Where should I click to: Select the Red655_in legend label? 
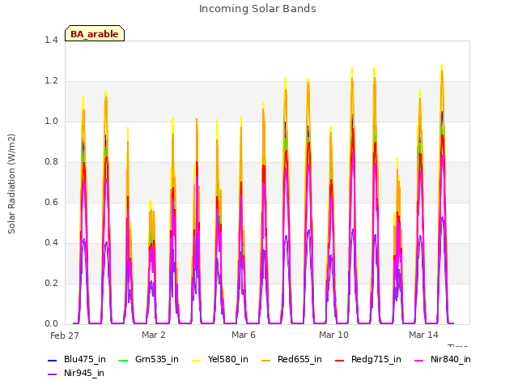[x=299, y=360]
